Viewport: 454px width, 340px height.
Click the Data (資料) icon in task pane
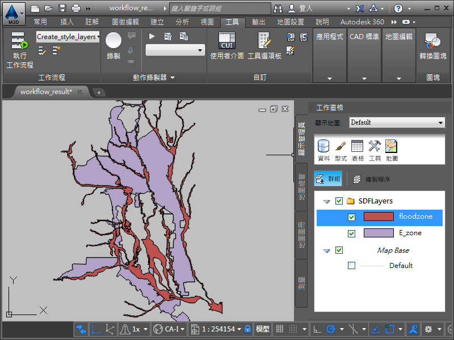click(323, 146)
